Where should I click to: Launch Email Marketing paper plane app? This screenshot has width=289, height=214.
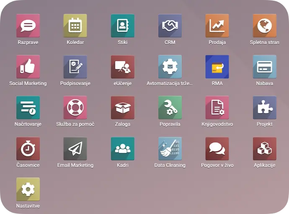(75, 149)
